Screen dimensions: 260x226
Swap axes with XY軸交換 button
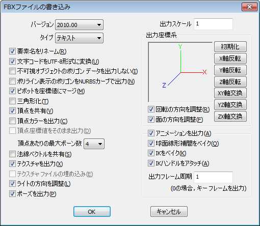230,93
